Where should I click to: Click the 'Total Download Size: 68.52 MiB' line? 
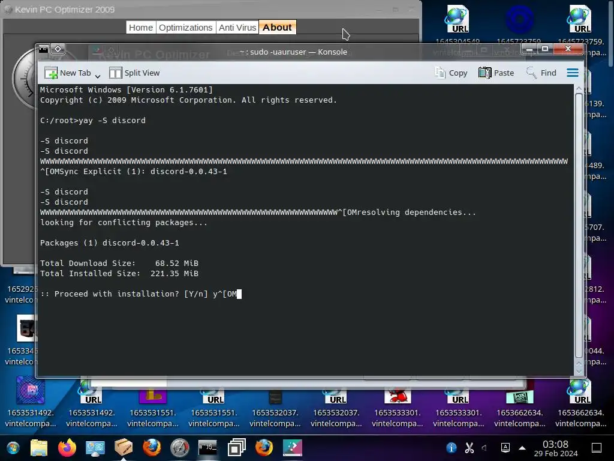(119, 263)
